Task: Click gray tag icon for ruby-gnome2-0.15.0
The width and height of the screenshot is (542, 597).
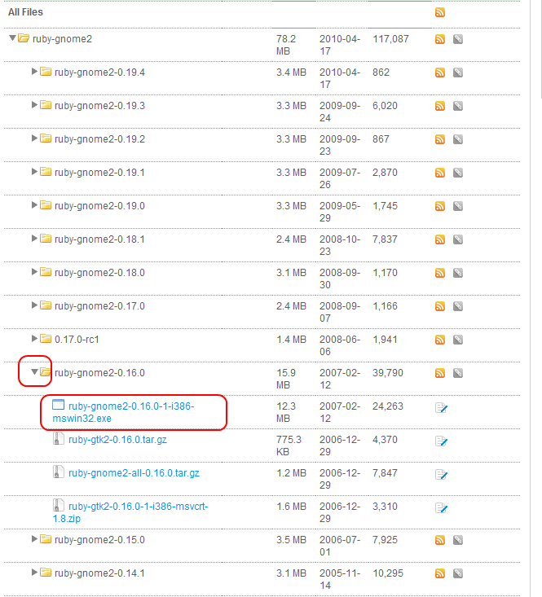Action: click(458, 540)
